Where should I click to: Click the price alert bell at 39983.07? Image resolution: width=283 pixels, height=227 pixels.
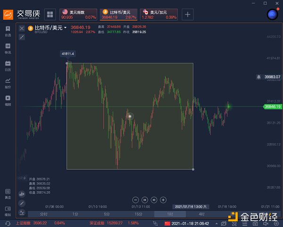[258, 76]
